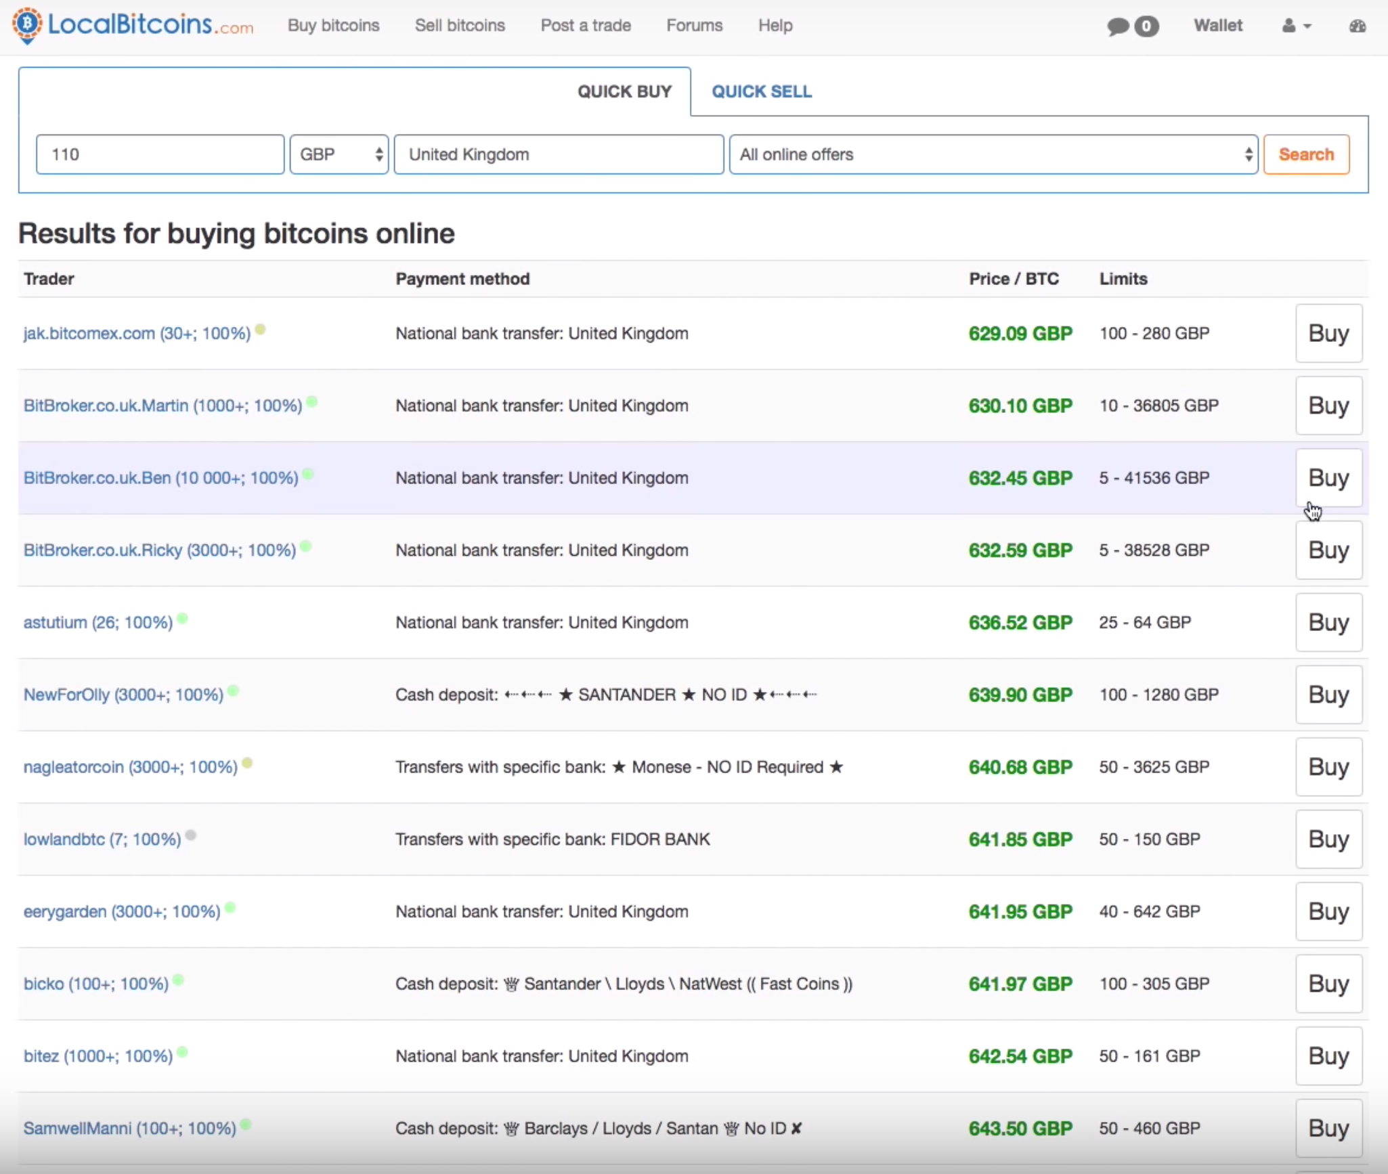Click the Trader column header
This screenshot has height=1174, width=1388.
[49, 279]
